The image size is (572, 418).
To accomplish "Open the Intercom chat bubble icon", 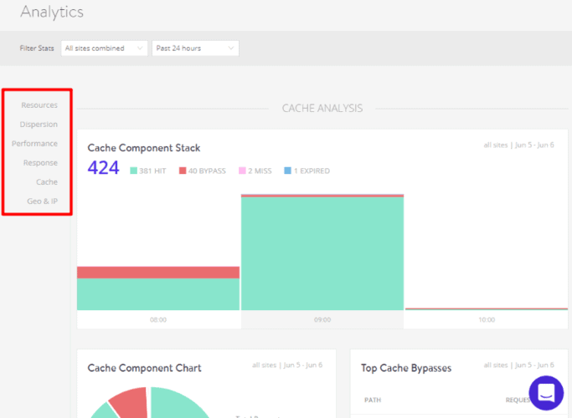I will [546, 393].
